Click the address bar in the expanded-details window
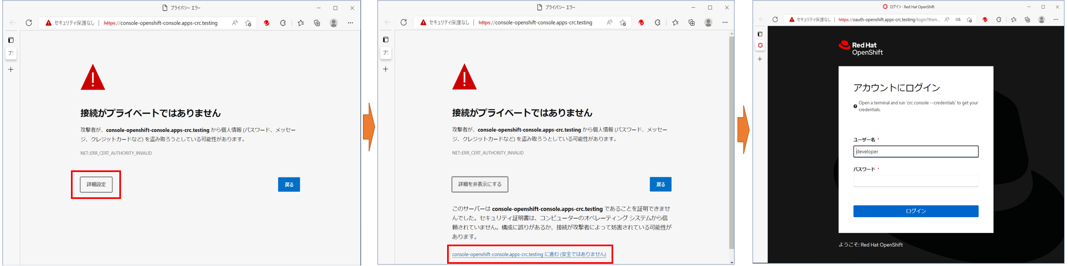Screen dimensions: 1068x266 [x=535, y=23]
